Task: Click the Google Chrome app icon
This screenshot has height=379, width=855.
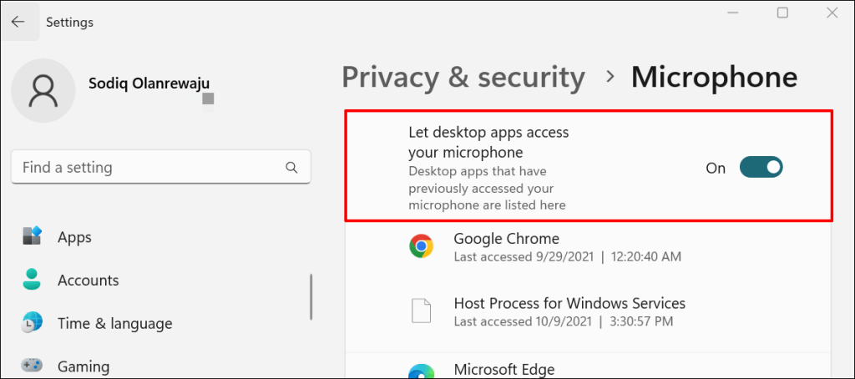Action: (421, 246)
